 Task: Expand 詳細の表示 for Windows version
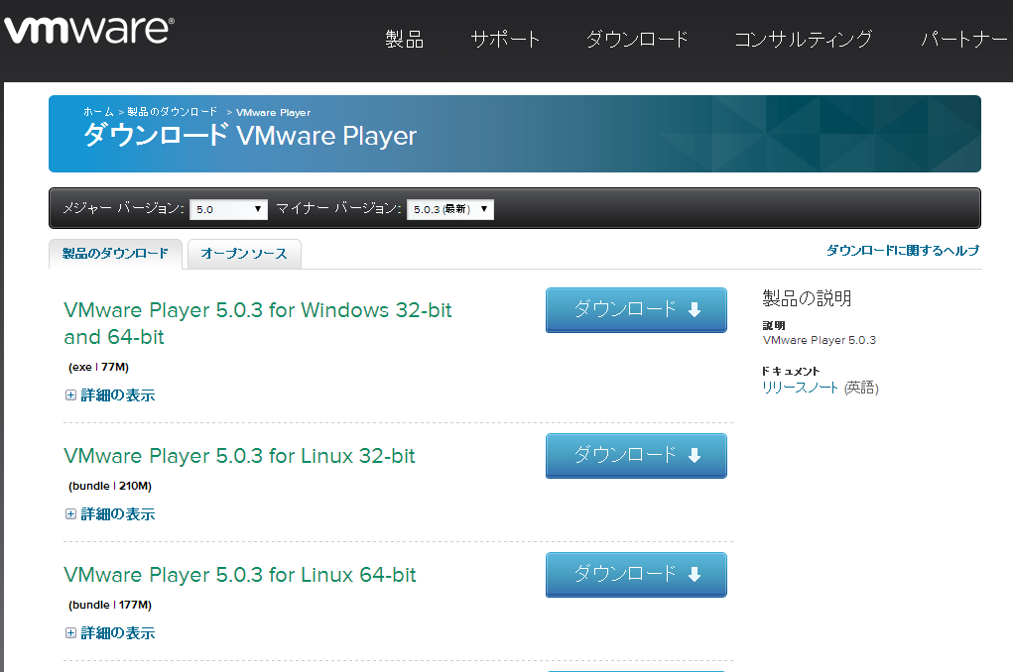tap(110, 395)
